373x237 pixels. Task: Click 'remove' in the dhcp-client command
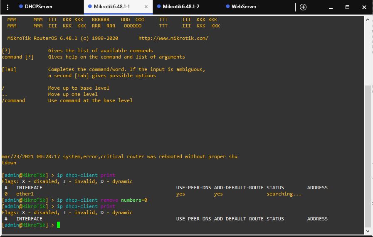pos(109,200)
